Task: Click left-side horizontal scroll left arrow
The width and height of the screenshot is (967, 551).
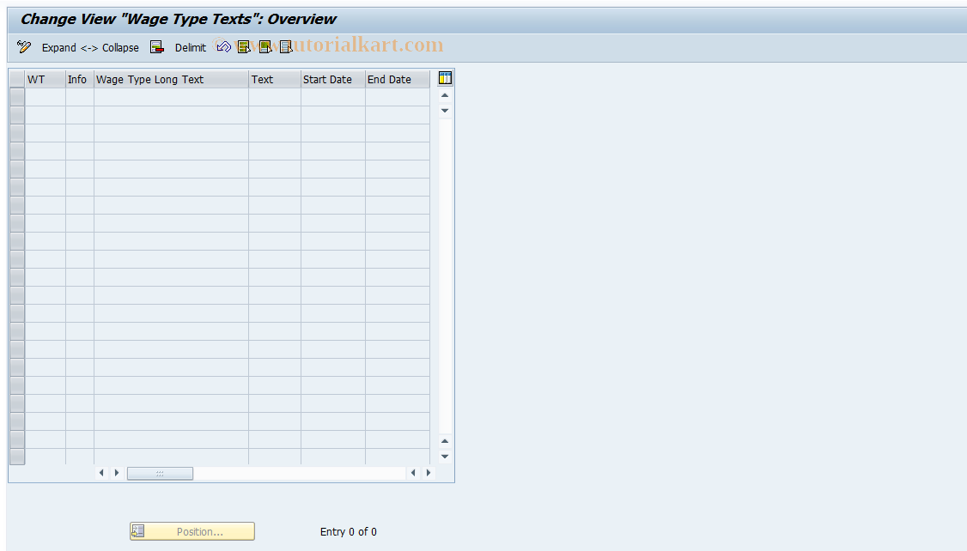Action: click(x=101, y=473)
